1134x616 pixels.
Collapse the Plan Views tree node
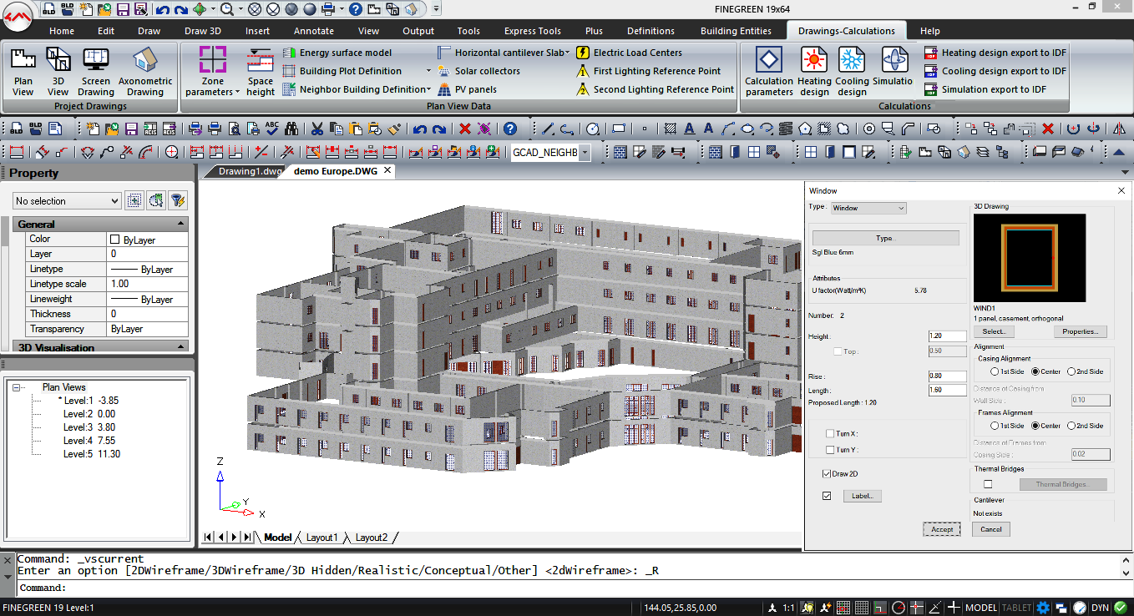pyautogui.click(x=17, y=387)
